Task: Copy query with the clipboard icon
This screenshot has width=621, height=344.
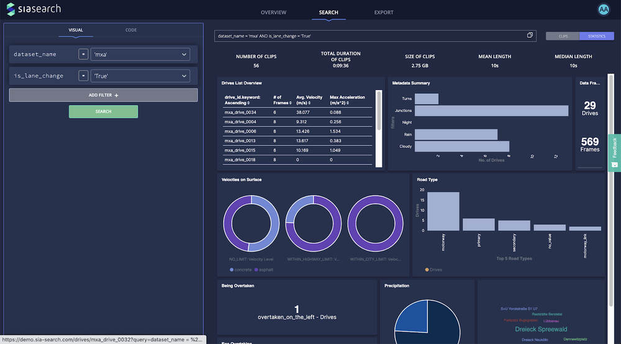Action: point(530,35)
